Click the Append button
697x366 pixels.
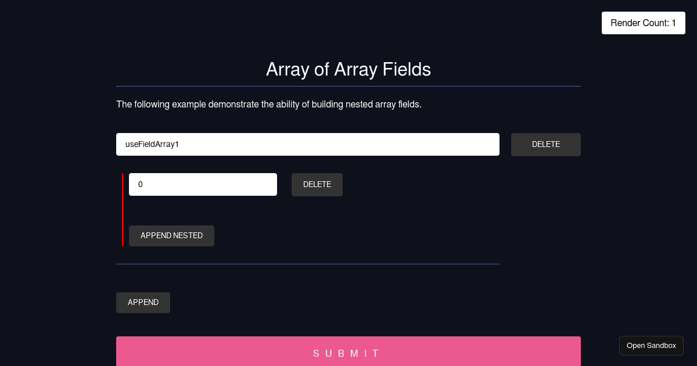(x=143, y=303)
